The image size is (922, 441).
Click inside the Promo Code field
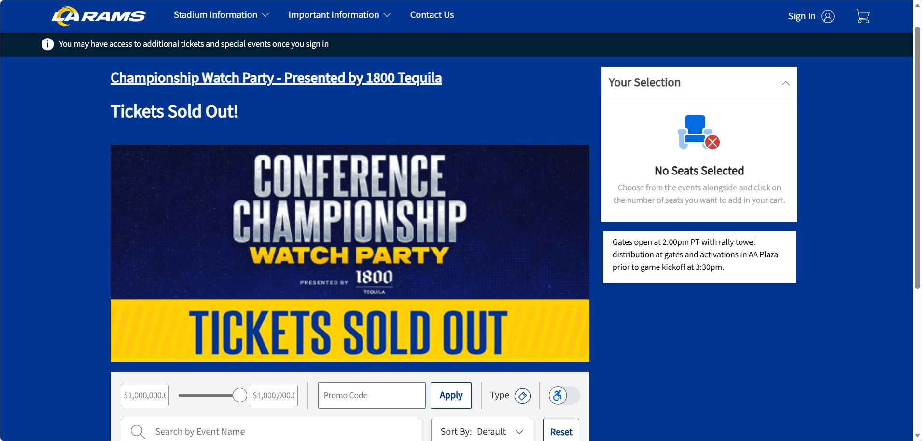click(371, 395)
